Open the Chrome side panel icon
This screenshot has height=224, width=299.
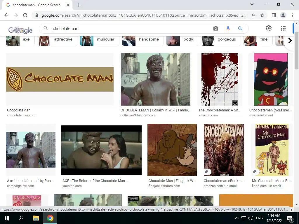pos(274,15)
